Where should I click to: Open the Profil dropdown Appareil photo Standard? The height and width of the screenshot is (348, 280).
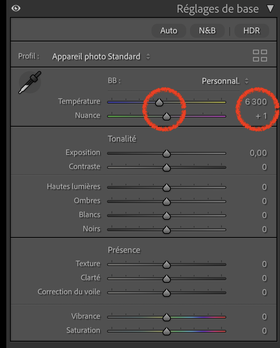pyautogui.click(x=101, y=57)
